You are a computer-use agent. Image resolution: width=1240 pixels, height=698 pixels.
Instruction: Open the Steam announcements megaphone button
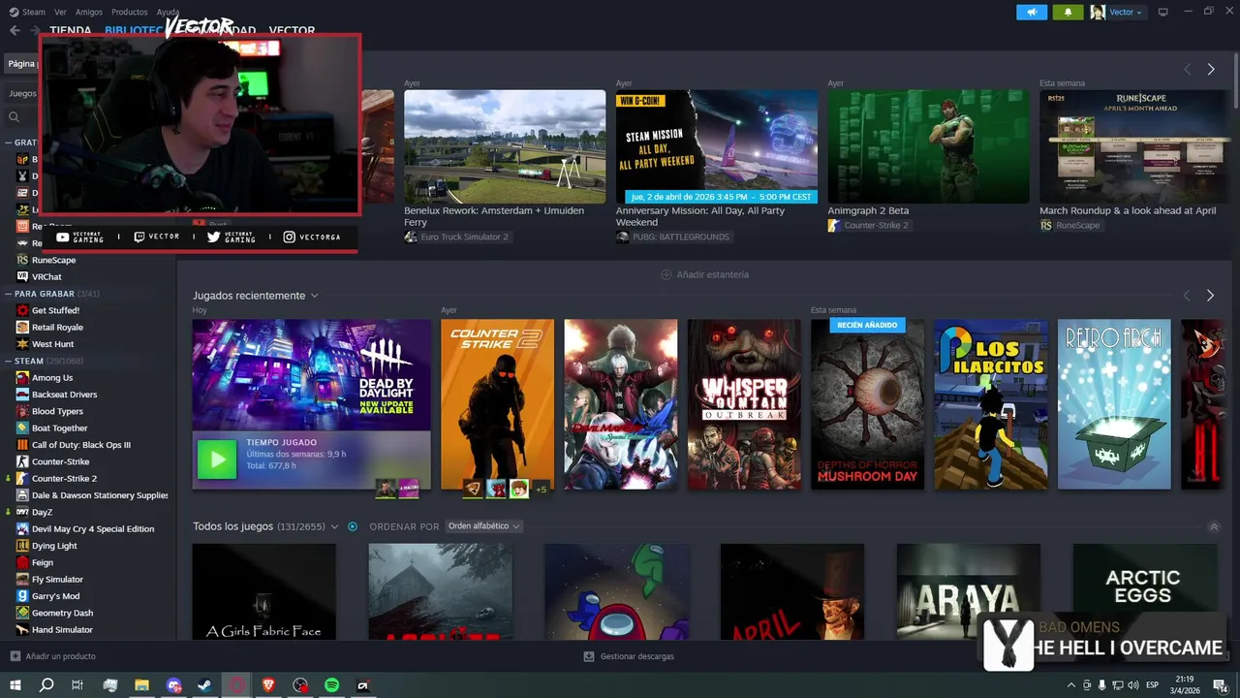coord(1032,12)
